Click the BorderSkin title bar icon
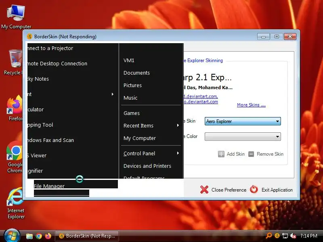 29,36
